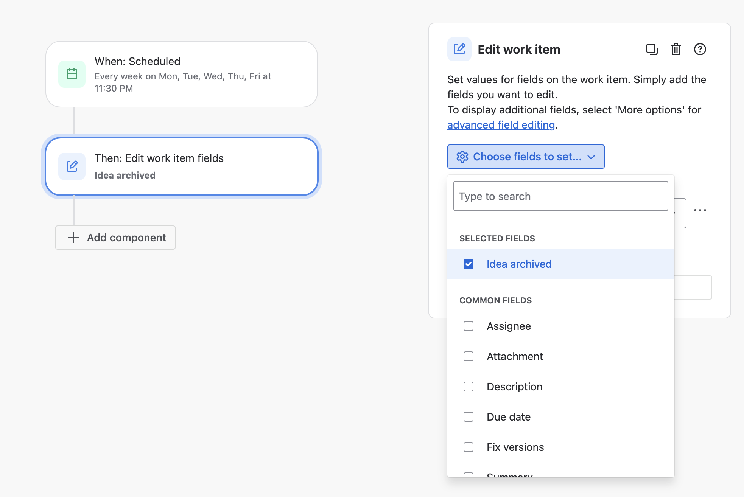The image size is (744, 497).
Task: Click the plus icon in Add component
Action: click(x=73, y=238)
